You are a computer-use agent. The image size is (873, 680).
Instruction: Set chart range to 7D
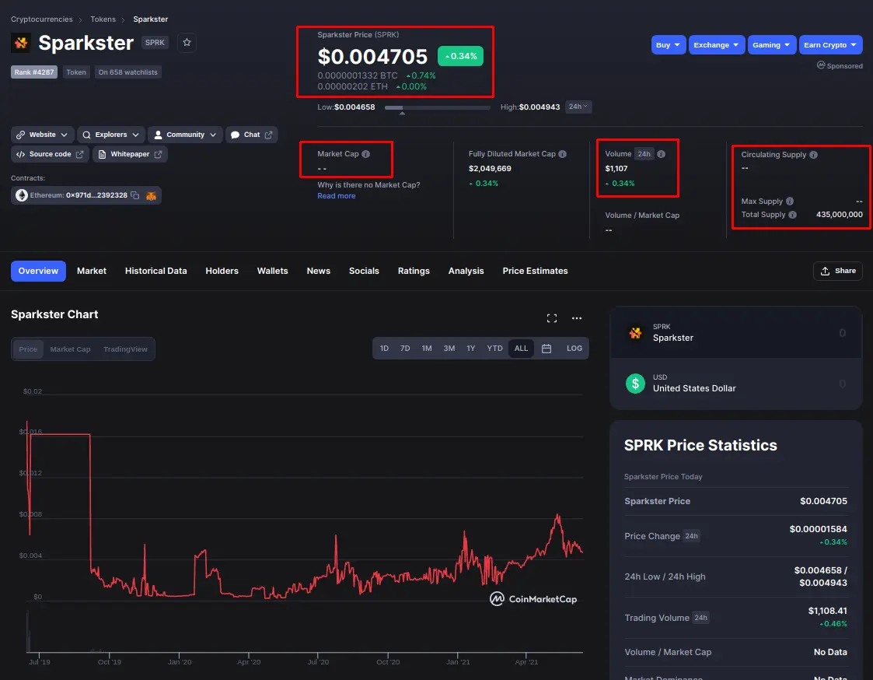tap(405, 349)
